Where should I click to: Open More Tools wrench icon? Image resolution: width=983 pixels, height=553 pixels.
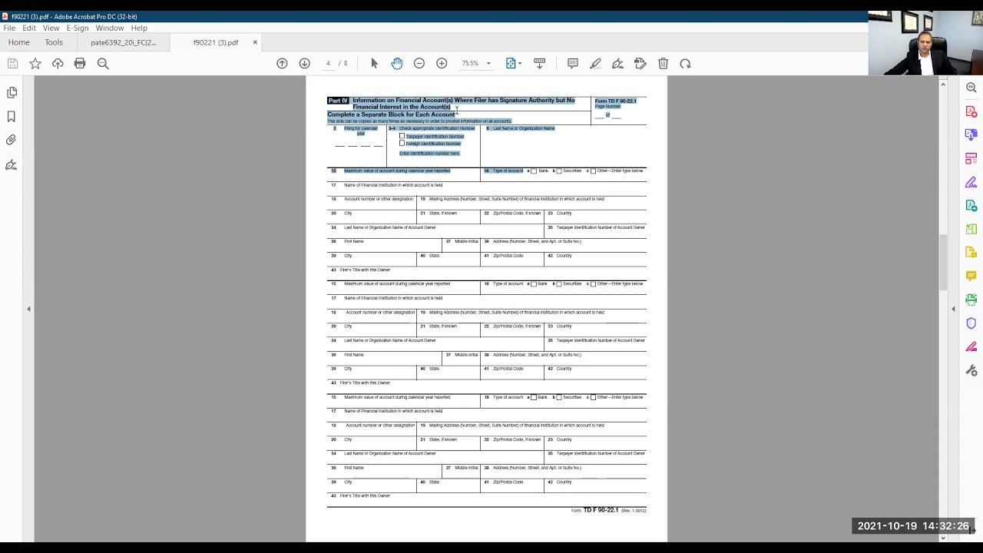(971, 371)
